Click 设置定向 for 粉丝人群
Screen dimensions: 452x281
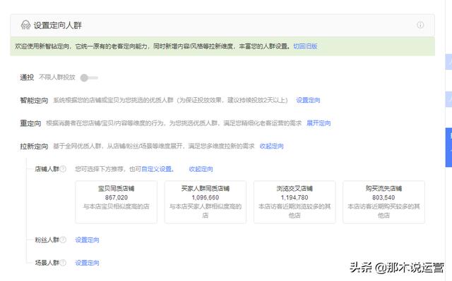(87, 239)
